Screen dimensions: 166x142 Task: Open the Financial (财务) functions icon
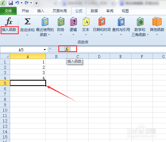(61, 21)
